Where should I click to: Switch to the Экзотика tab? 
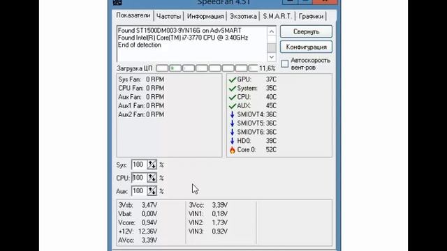243,16
